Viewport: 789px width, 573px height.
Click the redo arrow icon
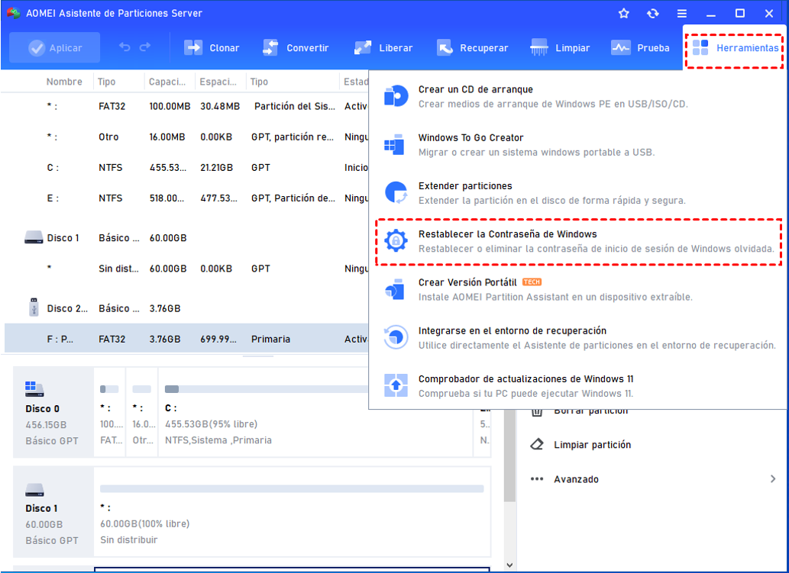[145, 47]
